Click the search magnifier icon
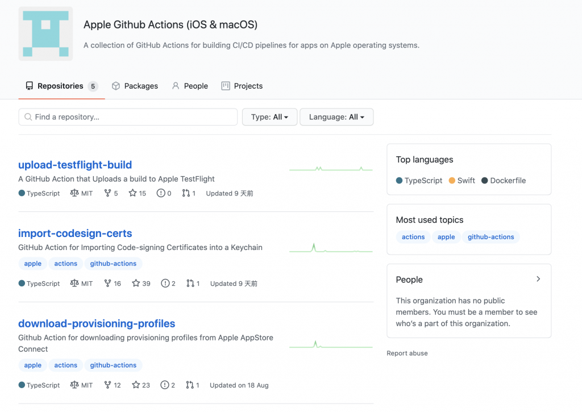This screenshot has height=412, width=582. coord(28,117)
